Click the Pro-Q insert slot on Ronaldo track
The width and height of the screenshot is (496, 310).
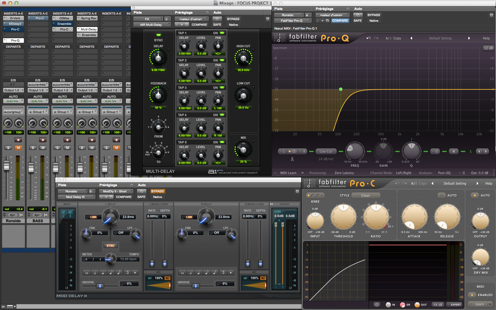tap(13, 41)
